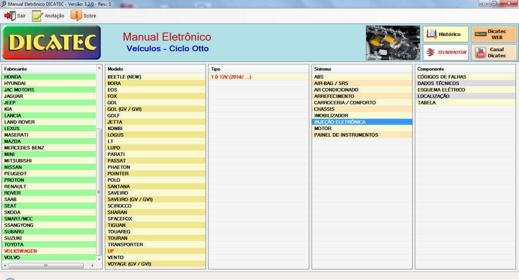This screenshot has width=519, height=280.
Task: Select POLO model
Action: 155,180
